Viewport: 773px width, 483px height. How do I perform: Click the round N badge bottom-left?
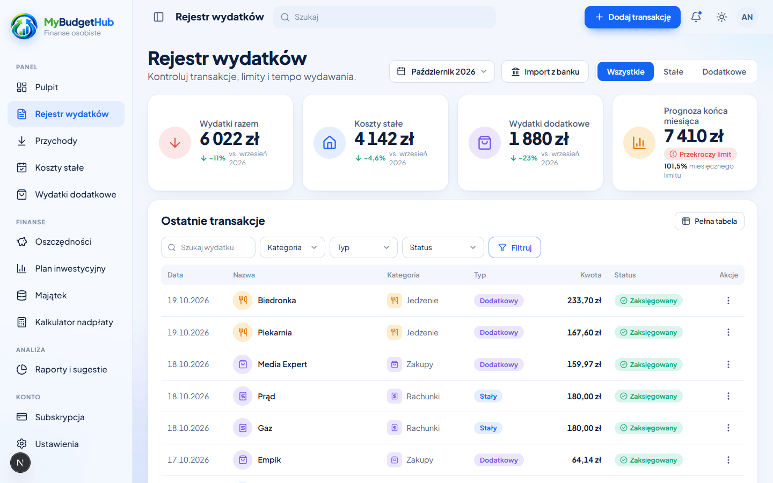pos(20,463)
